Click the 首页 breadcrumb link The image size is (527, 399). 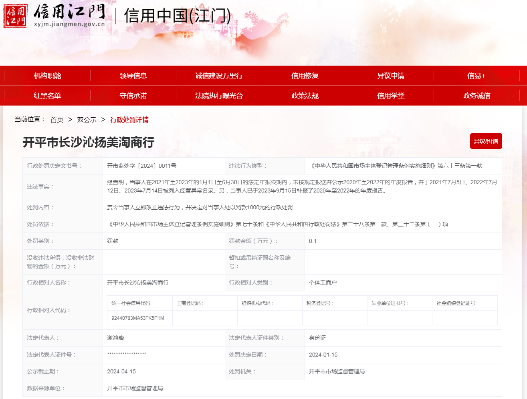(57, 120)
